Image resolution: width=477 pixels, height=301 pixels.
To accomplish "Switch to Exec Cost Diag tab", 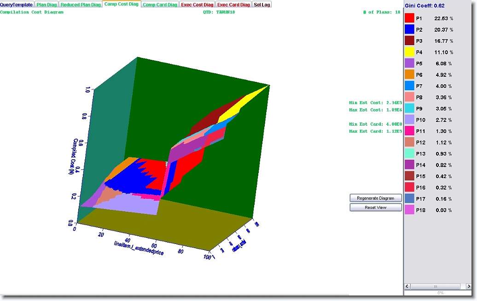I will (197, 5).
